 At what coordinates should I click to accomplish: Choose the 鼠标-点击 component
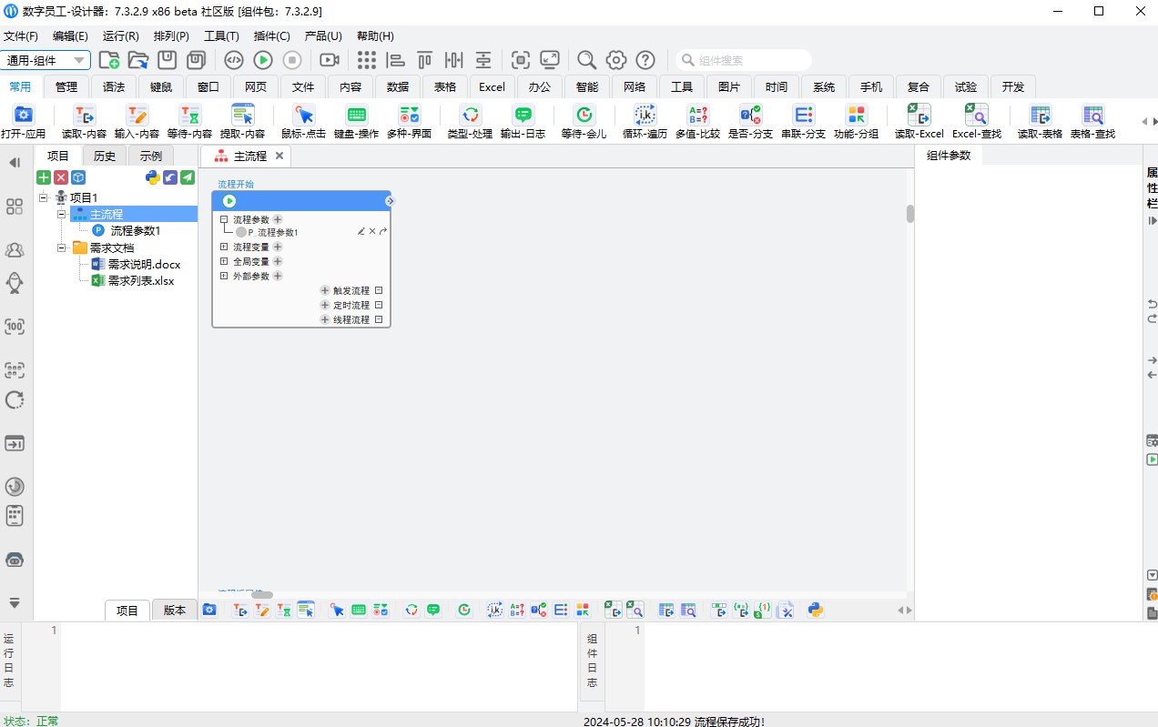click(303, 116)
